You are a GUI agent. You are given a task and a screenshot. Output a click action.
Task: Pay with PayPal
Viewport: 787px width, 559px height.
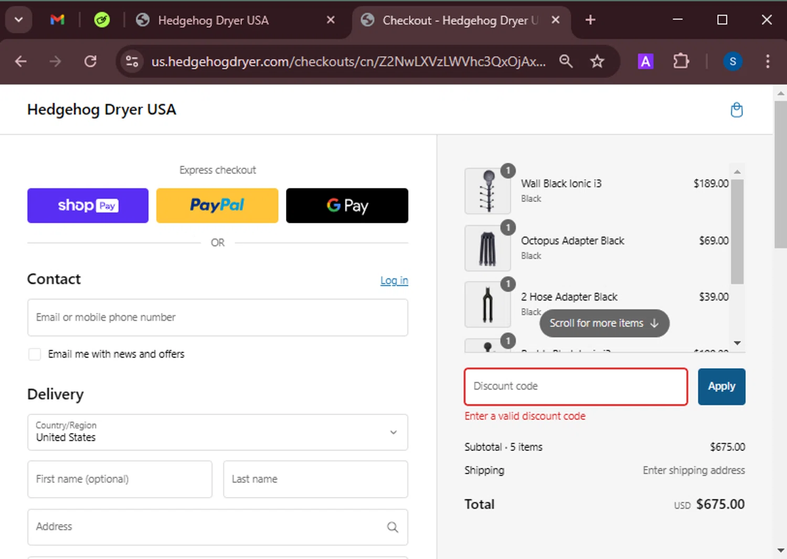[x=217, y=206]
